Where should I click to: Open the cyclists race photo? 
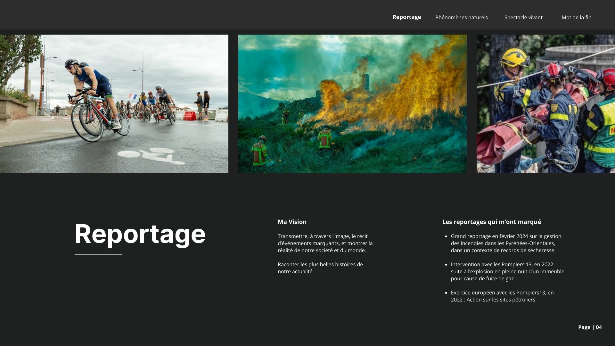coord(114,104)
